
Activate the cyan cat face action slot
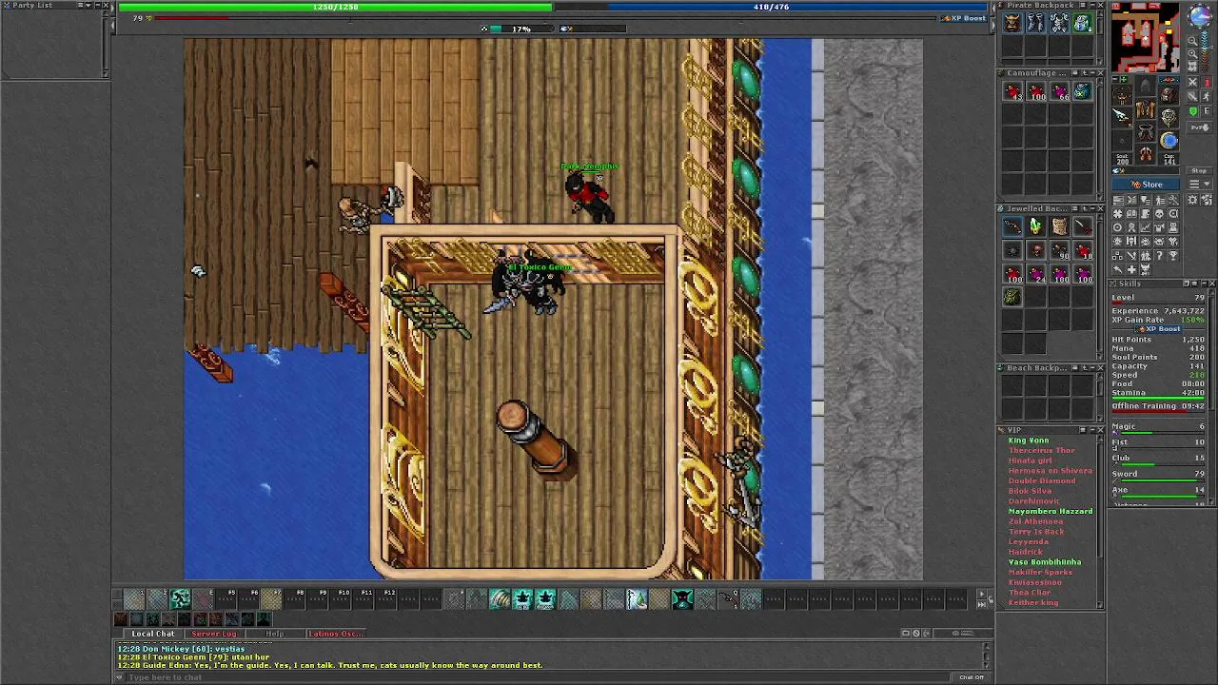tap(682, 598)
